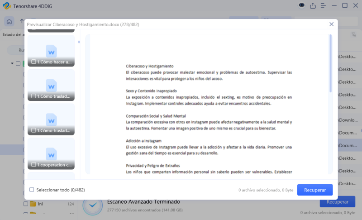
Task: Maximize the 4DDiG window
Action: point(345,5)
